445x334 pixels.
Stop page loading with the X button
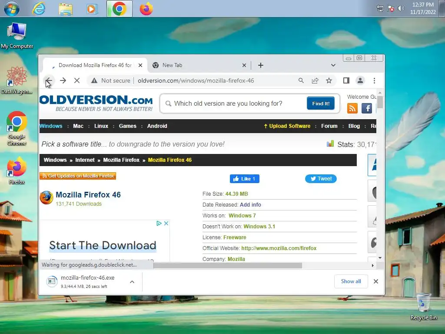point(77,80)
